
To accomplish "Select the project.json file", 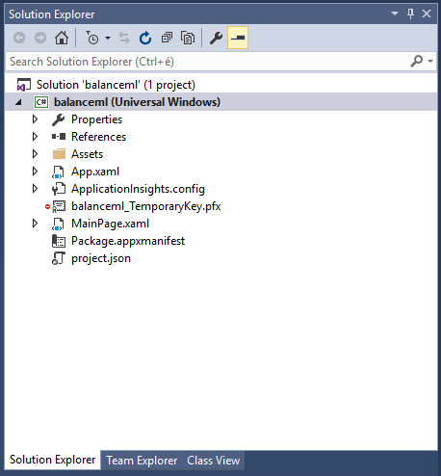I will coord(101,258).
